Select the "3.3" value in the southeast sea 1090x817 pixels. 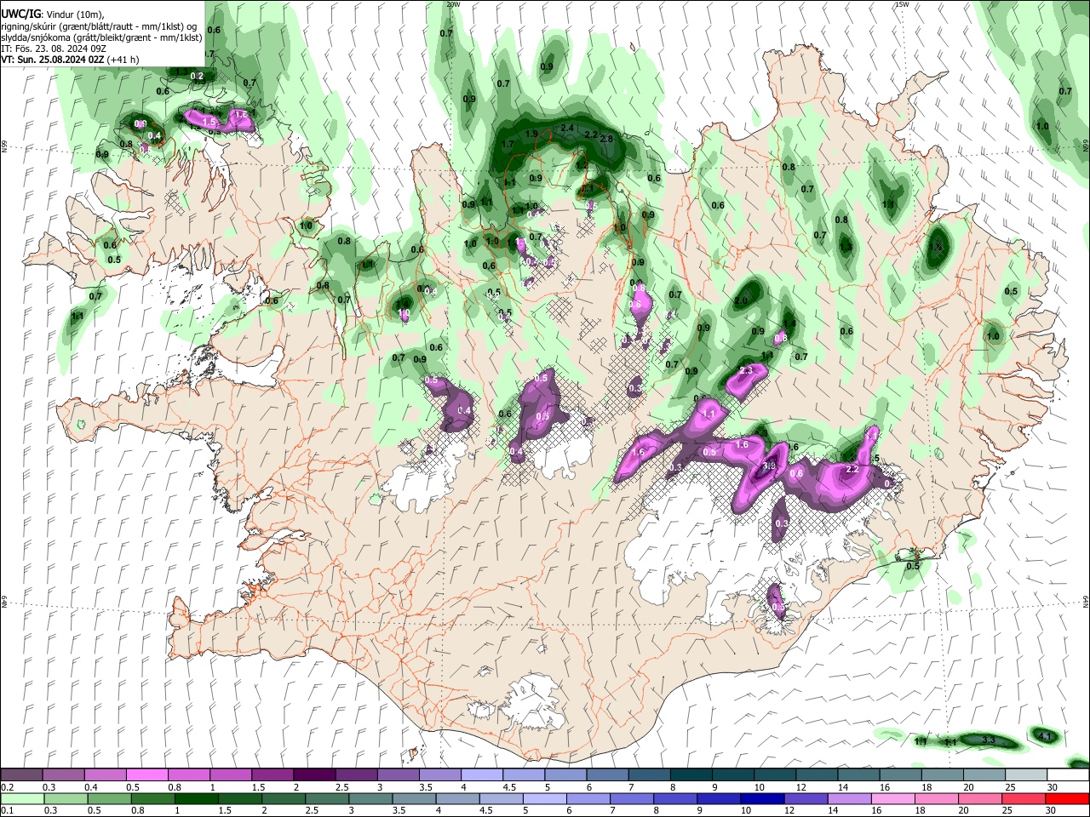coord(989,740)
